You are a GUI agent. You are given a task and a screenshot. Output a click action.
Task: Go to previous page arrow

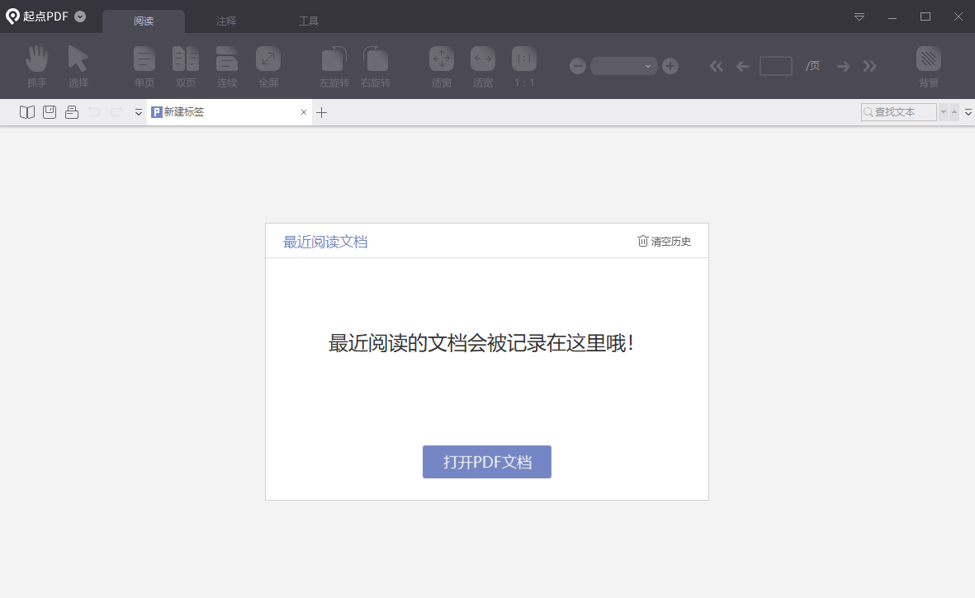pyautogui.click(x=742, y=66)
